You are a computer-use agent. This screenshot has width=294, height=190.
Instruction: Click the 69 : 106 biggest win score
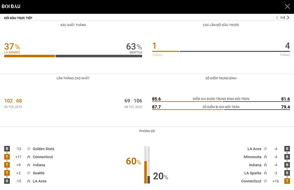pyautogui.click(x=133, y=101)
